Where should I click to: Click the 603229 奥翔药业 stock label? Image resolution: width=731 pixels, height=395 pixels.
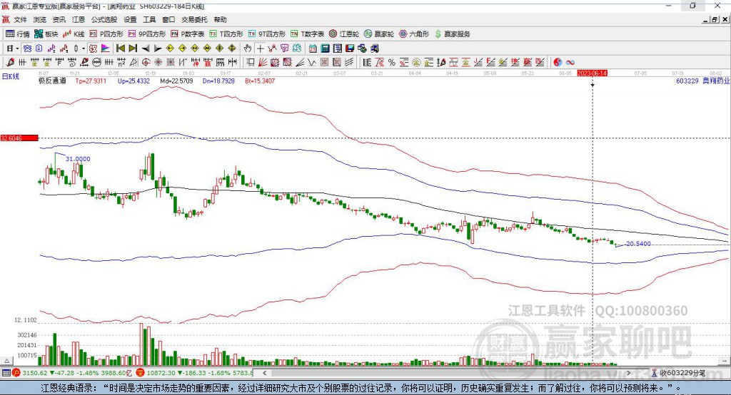[702, 81]
